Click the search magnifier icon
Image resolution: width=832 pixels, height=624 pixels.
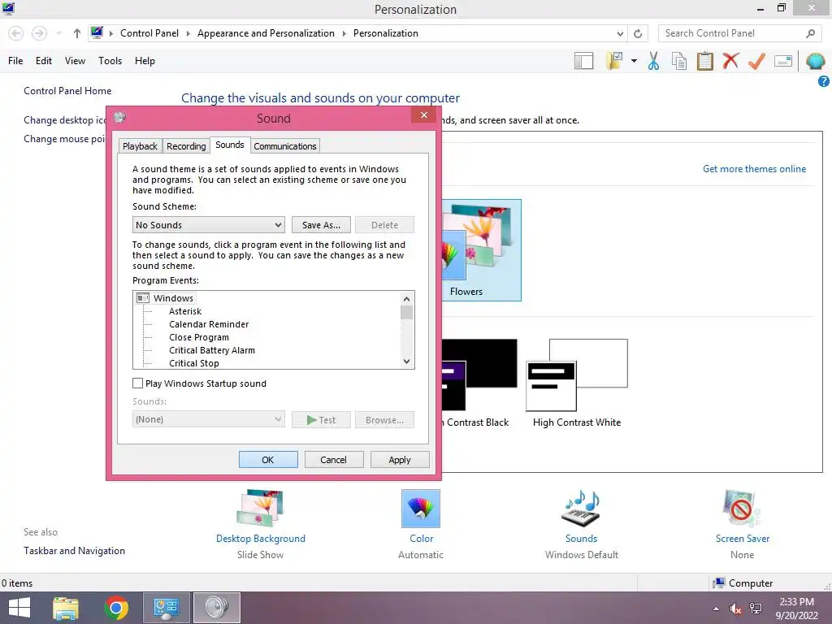pos(810,33)
